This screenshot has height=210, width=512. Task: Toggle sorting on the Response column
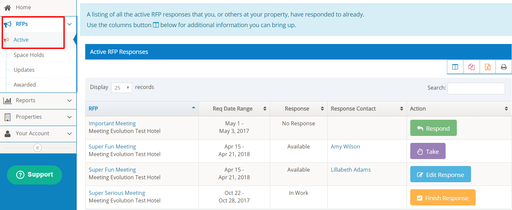pos(323,108)
